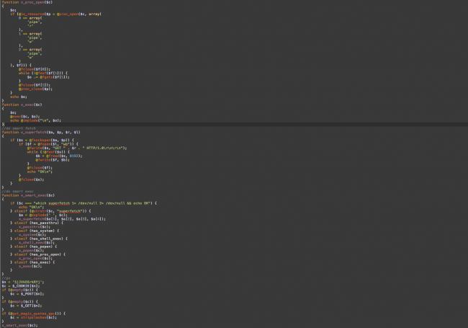The width and height of the screenshot is (468, 328).
Task: Click the 'x_shell_exec($c);' line
Action: click(x=37, y=243)
